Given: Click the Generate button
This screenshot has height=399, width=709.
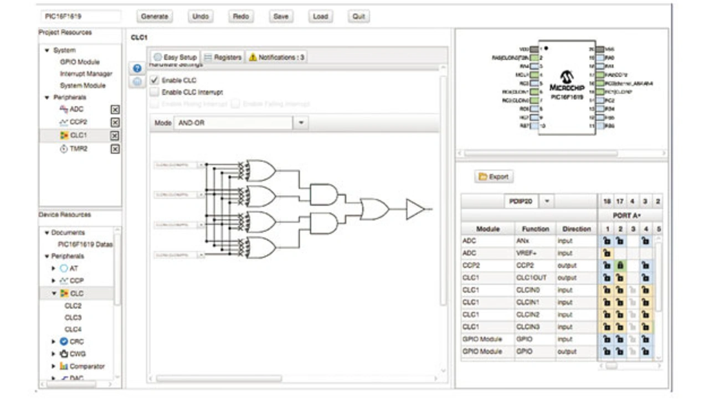Looking at the screenshot, I should click(x=155, y=17).
